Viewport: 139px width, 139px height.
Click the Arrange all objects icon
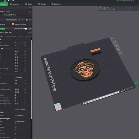coord(114,8)
